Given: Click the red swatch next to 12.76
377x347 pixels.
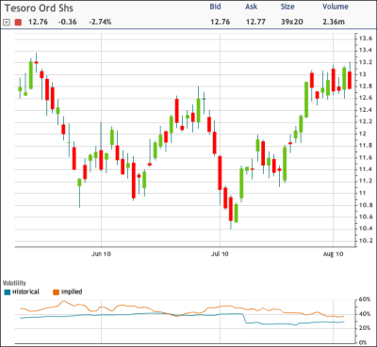Looking at the screenshot, I should point(18,23).
